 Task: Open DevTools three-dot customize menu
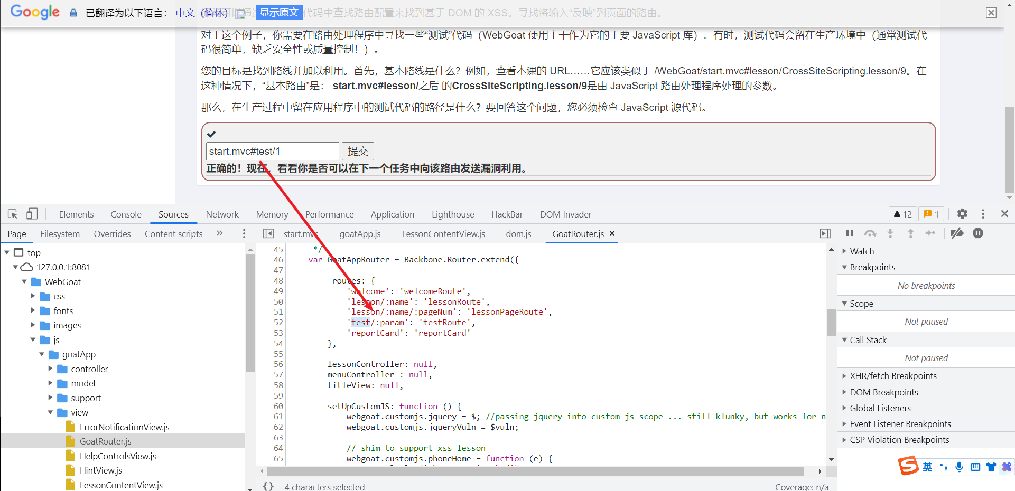point(983,214)
